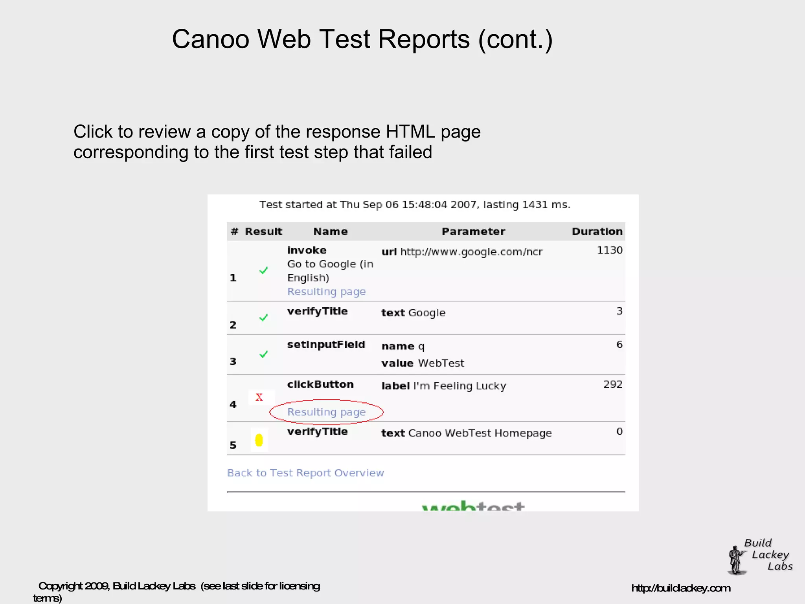Click the Parameter column header
805x604 pixels.
tap(473, 231)
